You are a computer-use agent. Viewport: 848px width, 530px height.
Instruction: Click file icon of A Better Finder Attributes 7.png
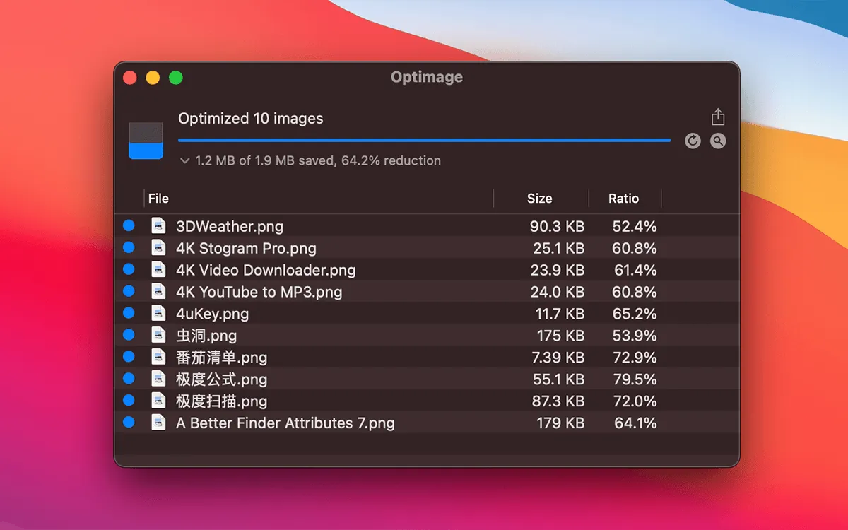tap(158, 423)
